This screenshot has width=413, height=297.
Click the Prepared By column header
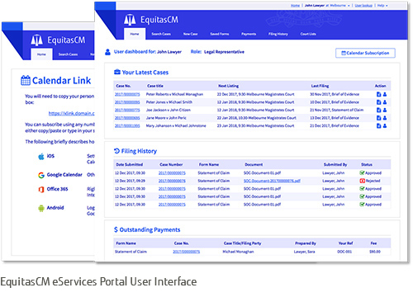point(306,243)
